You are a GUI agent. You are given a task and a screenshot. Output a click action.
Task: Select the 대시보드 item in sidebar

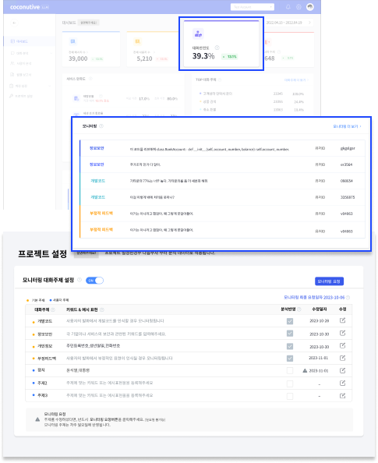[x=29, y=41]
